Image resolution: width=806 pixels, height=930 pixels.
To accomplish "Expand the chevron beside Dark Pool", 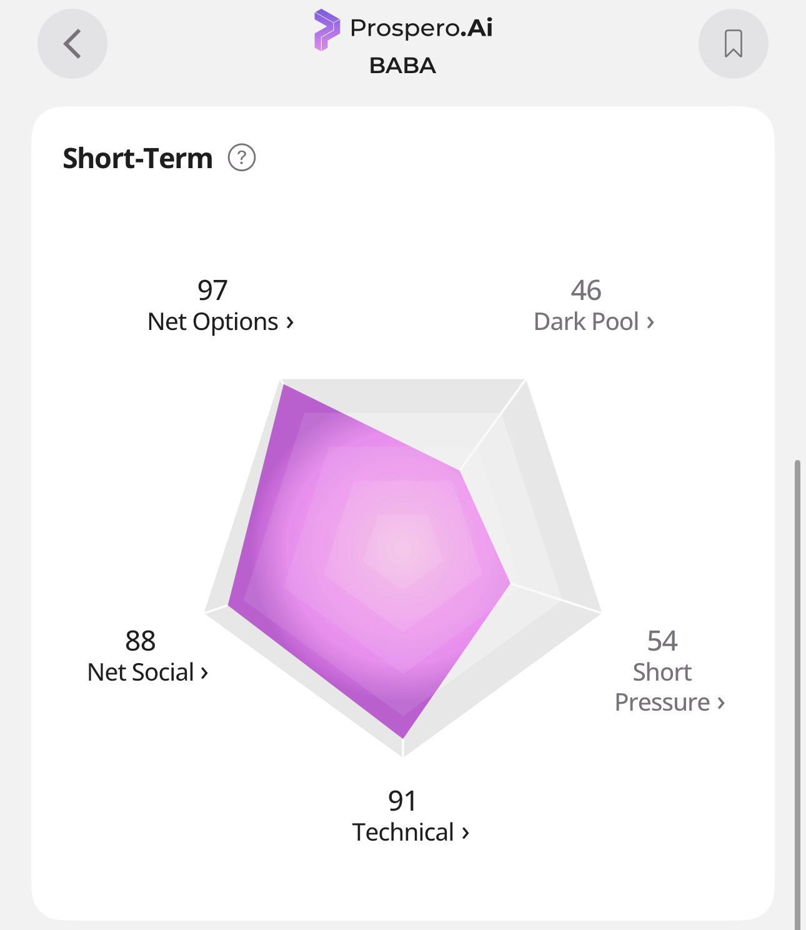I will click(650, 322).
